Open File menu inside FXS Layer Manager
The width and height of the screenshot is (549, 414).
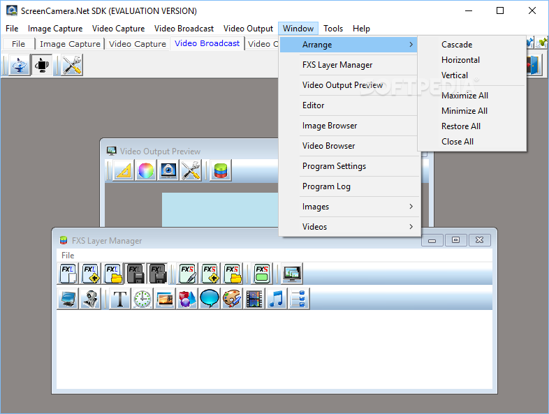(68, 255)
